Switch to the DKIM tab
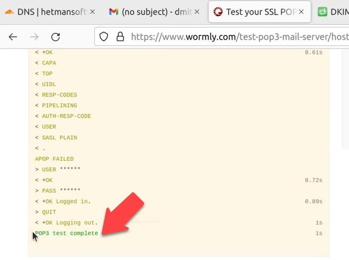This screenshot has width=349, height=260. tap(333, 12)
